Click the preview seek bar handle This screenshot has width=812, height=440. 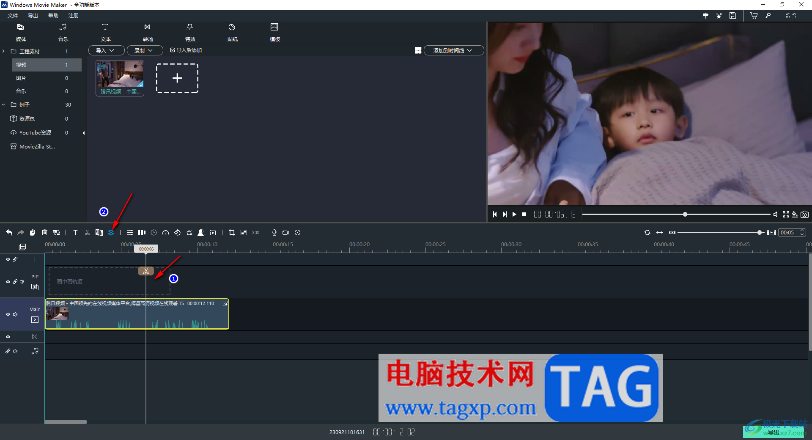(x=685, y=214)
